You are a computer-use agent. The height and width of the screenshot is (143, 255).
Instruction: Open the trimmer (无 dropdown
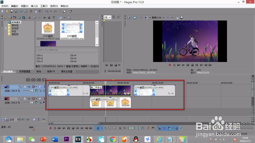(x=108, y=18)
